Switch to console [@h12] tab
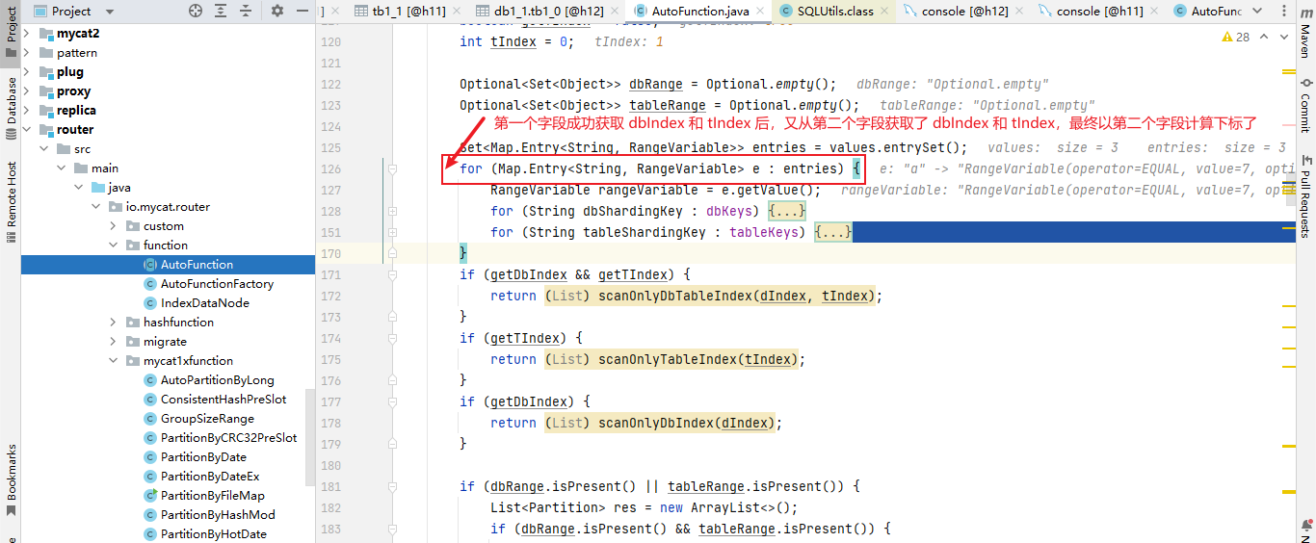 961,12
